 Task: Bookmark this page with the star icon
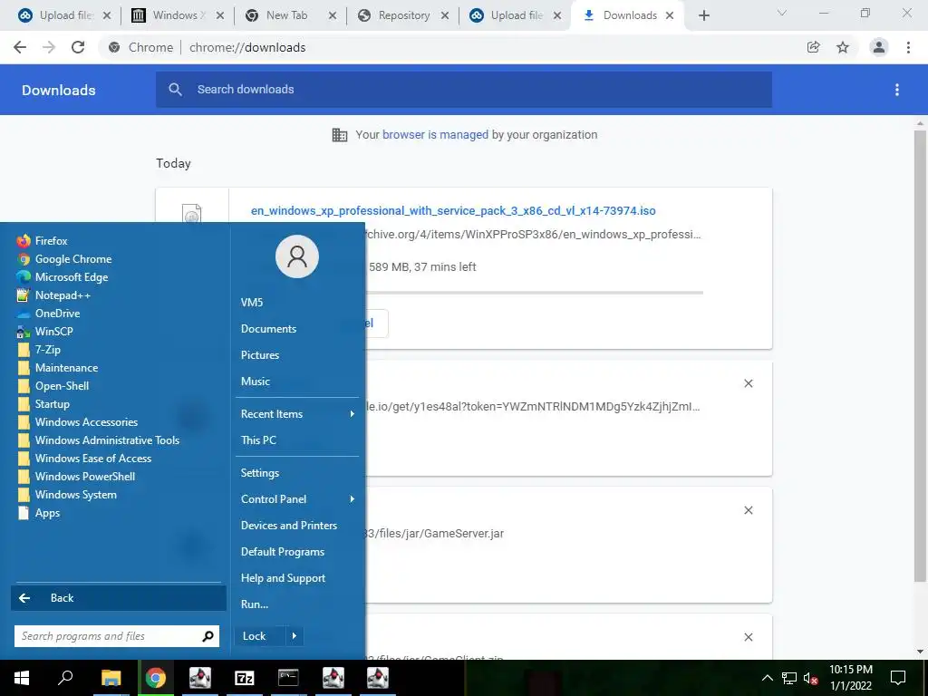click(x=843, y=47)
